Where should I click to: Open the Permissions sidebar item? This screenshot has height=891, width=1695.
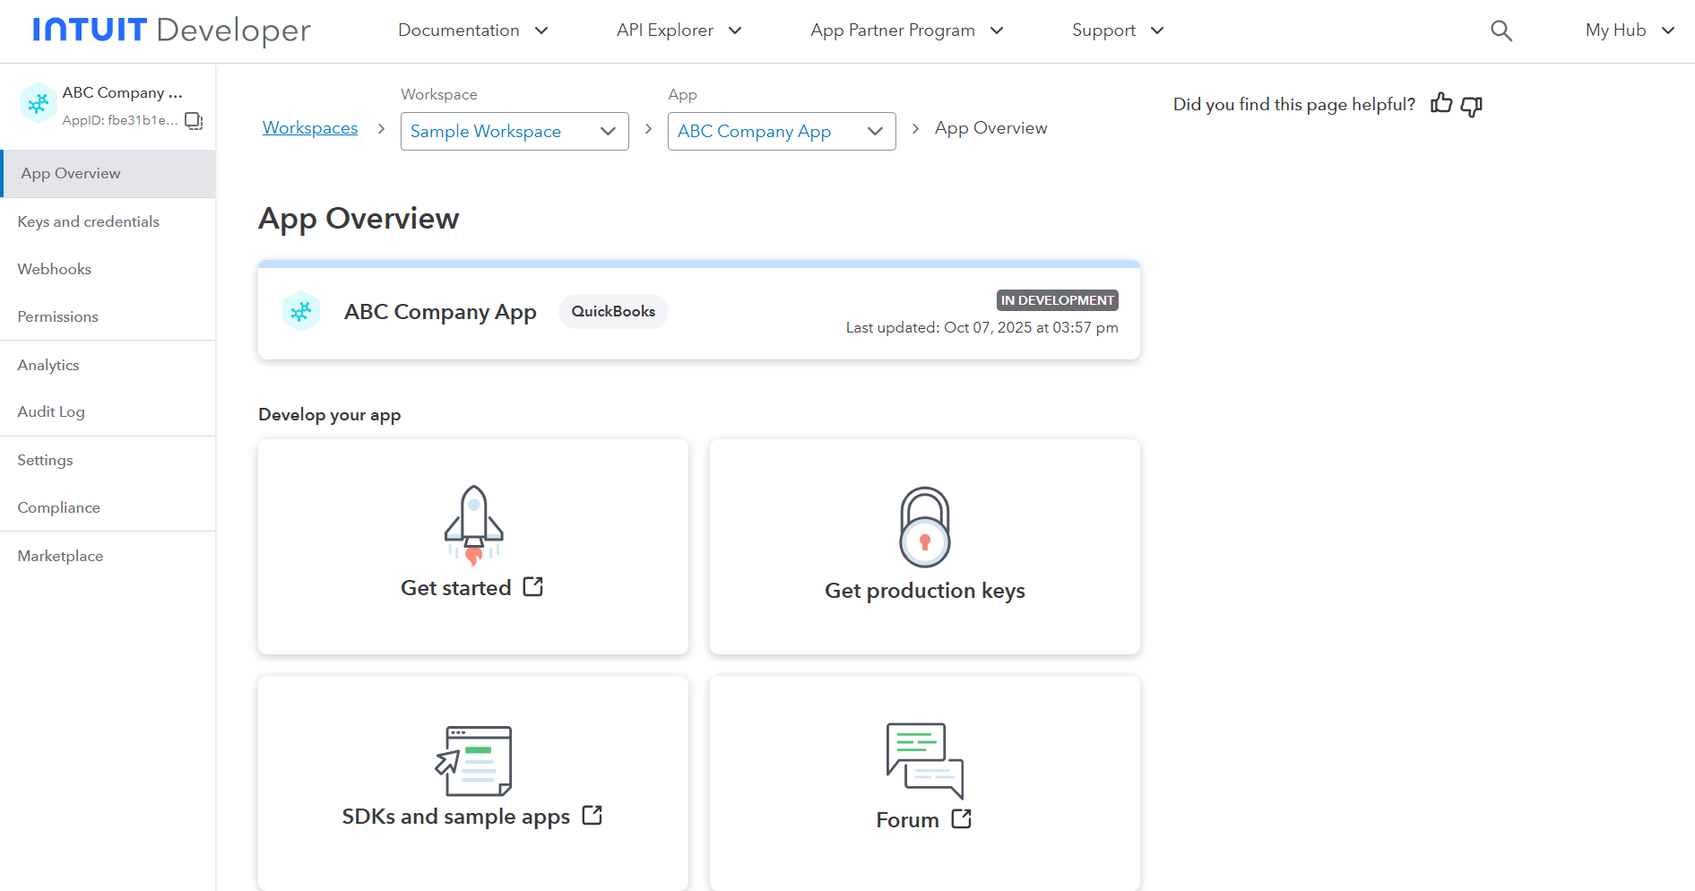[108, 316]
